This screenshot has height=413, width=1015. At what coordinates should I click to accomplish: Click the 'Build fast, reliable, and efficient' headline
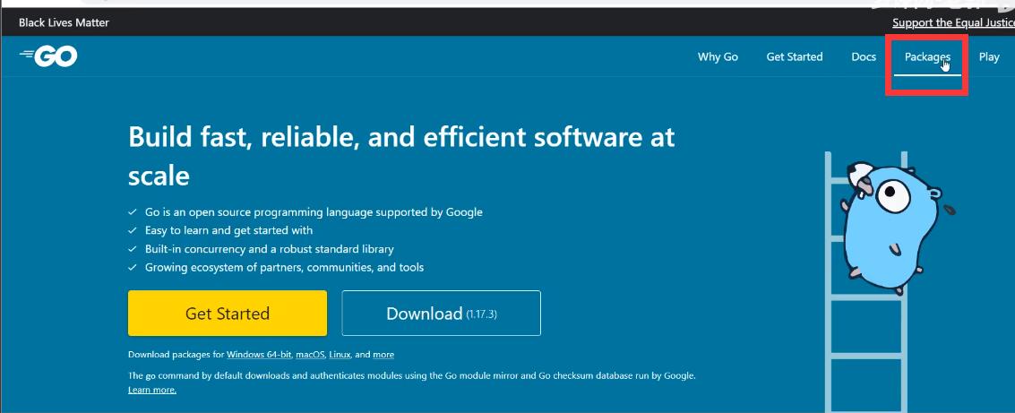[401, 156]
